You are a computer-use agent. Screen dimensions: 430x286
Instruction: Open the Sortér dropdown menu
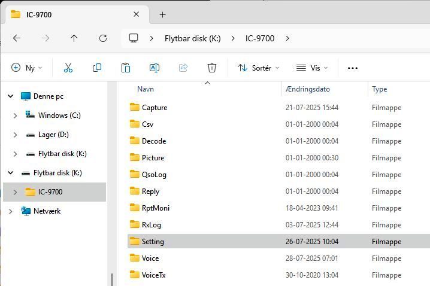coord(258,68)
